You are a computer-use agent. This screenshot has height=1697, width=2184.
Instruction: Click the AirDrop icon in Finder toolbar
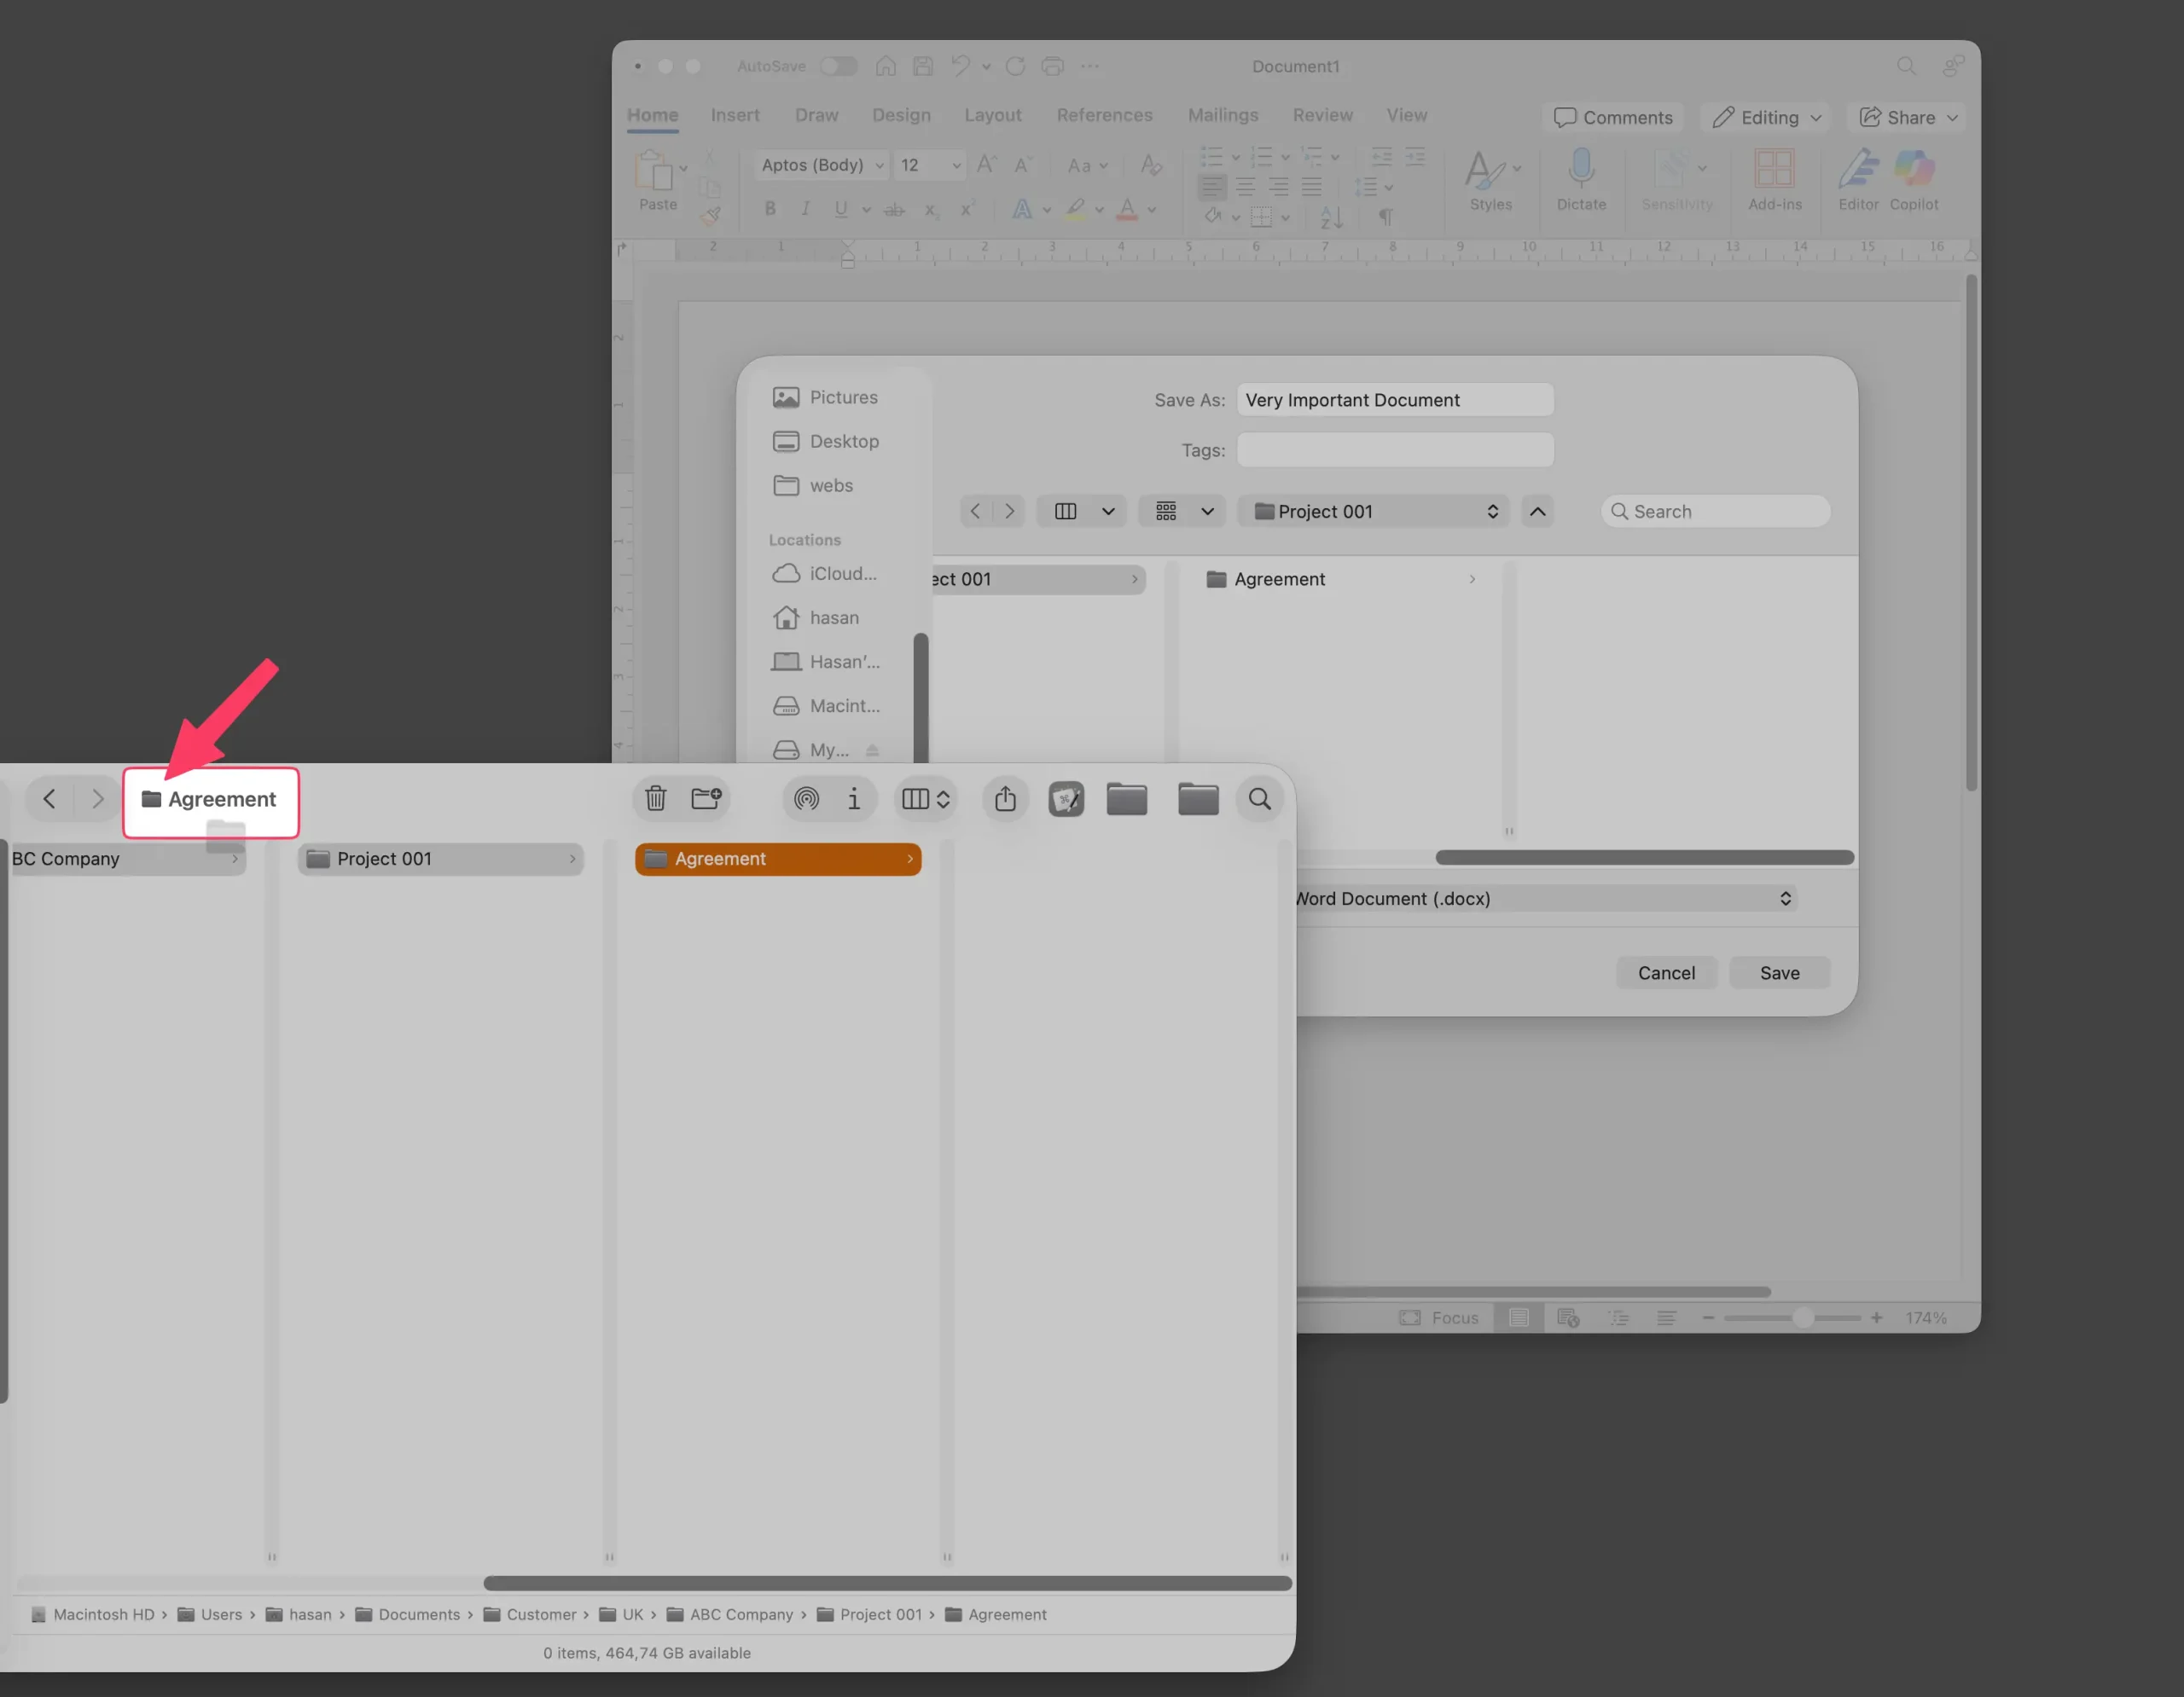tap(806, 798)
